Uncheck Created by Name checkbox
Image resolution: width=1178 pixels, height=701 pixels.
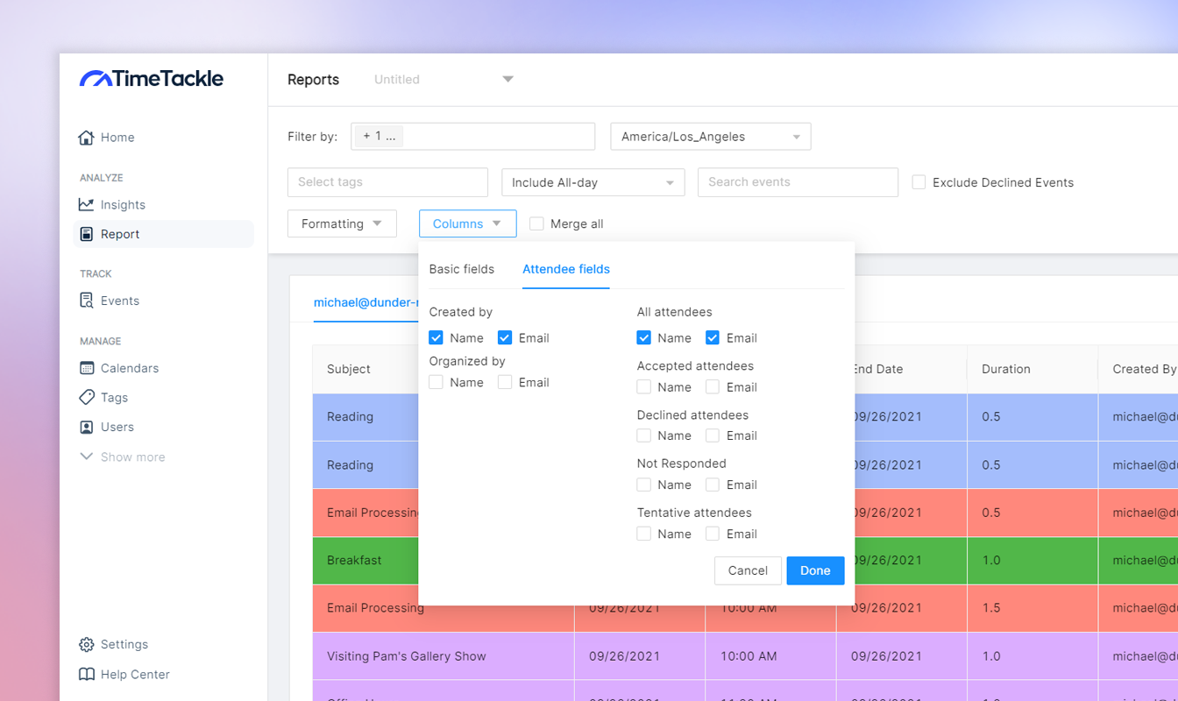click(x=436, y=337)
